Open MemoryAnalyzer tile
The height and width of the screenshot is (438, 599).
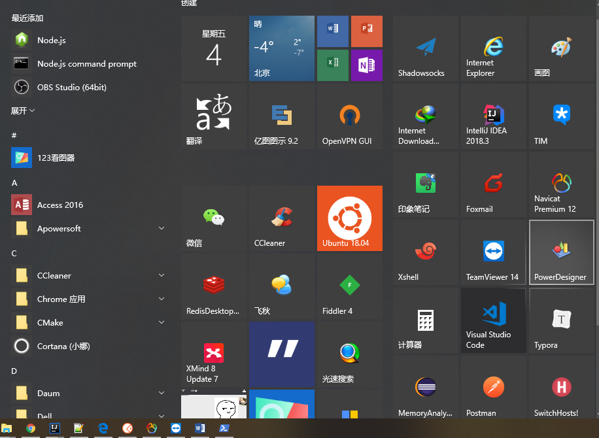(426, 387)
